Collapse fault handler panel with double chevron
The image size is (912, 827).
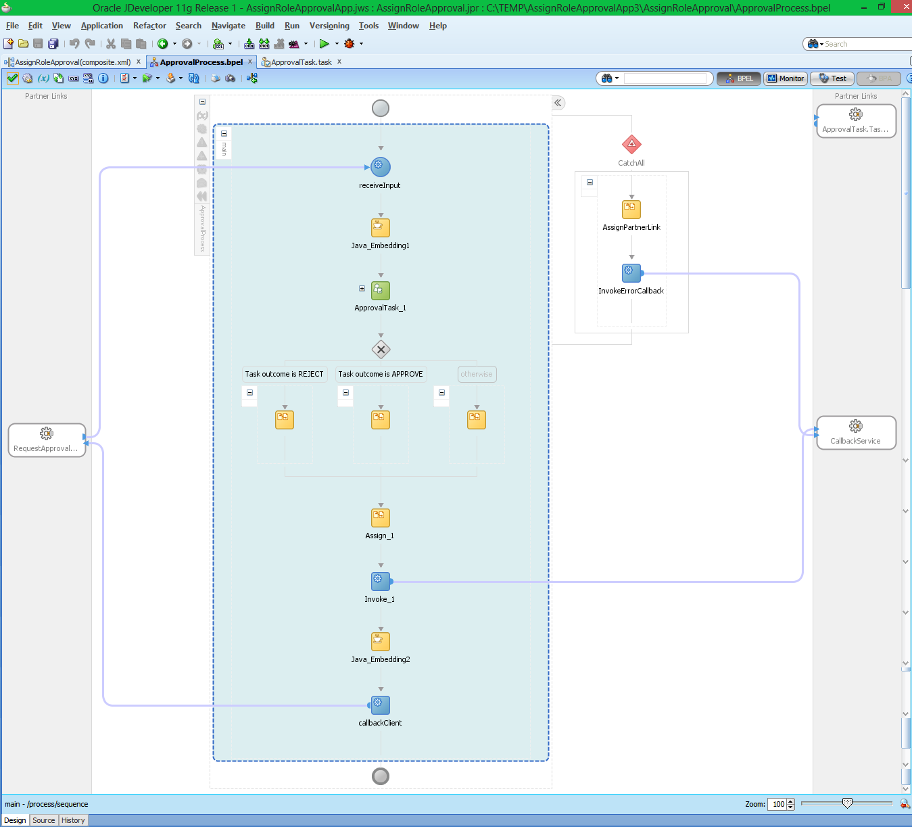pos(558,103)
